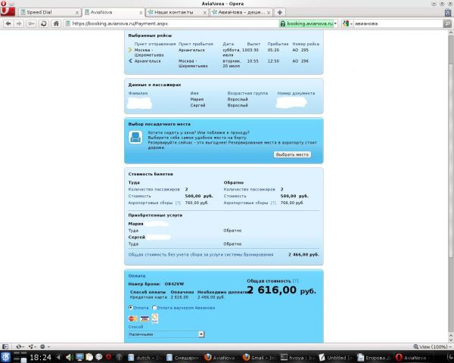
Task: Open the Opera Unite status bar menu
Action: tap(32, 346)
